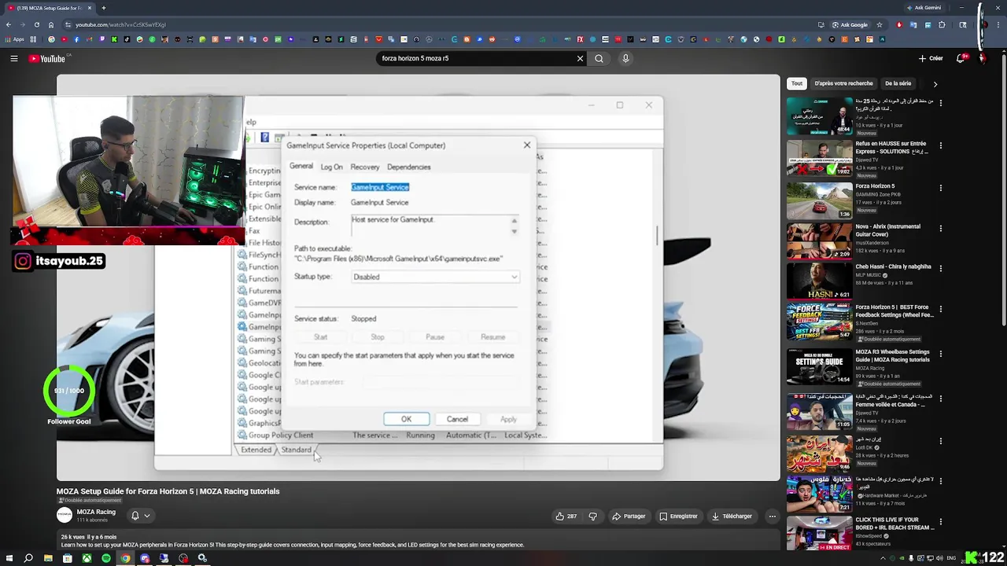Click the browser address bar URL
Image resolution: width=1007 pixels, height=566 pixels.
pyautogui.click(x=120, y=24)
